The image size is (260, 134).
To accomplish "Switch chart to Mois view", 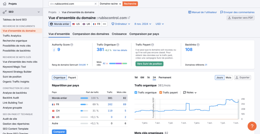I will click(x=229, y=78).
